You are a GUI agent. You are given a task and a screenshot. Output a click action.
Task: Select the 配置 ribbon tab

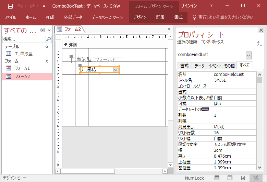(160, 18)
